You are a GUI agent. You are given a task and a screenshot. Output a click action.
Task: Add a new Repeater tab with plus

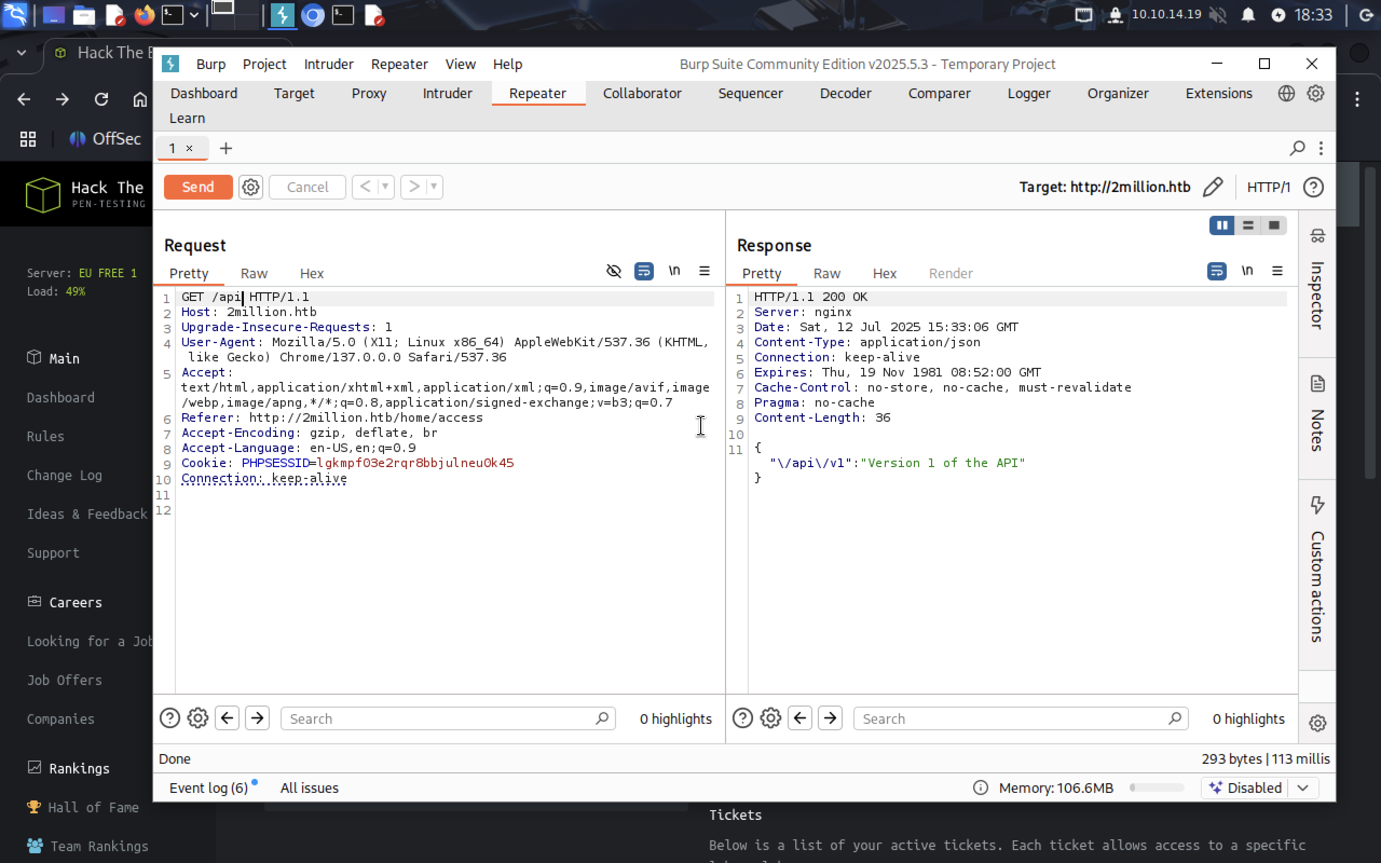click(226, 148)
